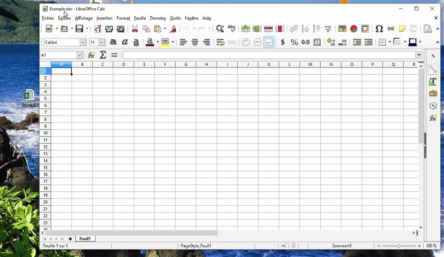Click the Sum sigma icon

103,55
